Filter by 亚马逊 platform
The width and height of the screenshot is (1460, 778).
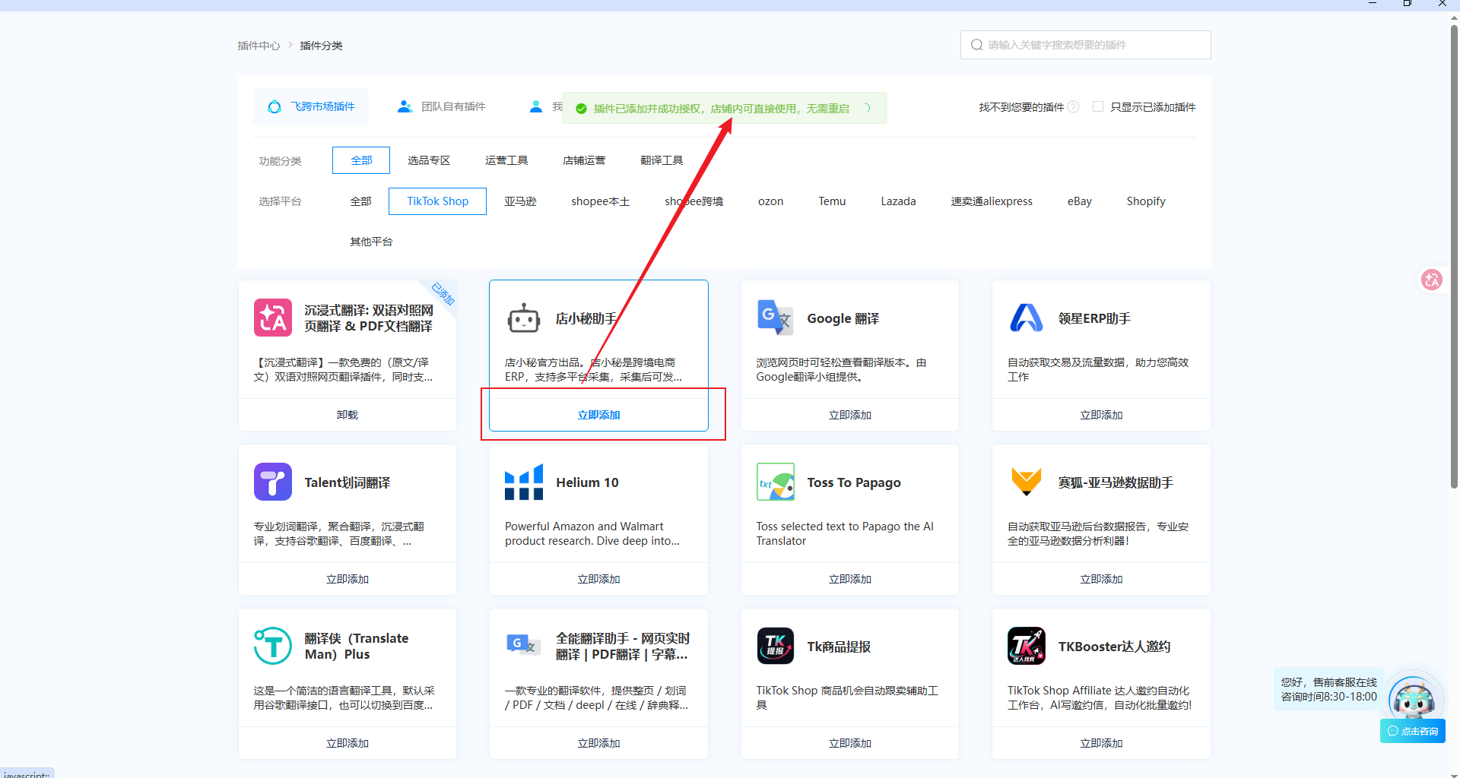[520, 201]
